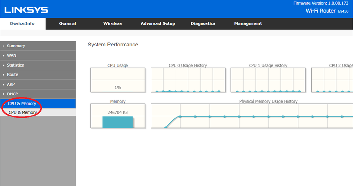Click the Physical Memory Usage History label
This screenshot has height=186, width=353.
tap(268, 101)
